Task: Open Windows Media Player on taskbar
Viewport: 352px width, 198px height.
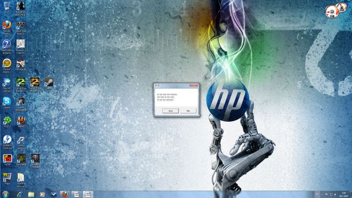Action: 42,195
